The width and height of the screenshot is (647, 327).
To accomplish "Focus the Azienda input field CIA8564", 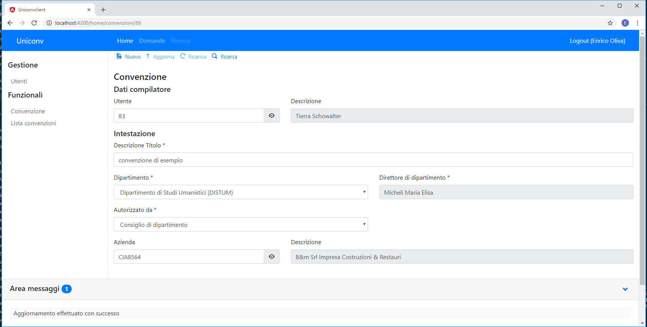I will (189, 256).
